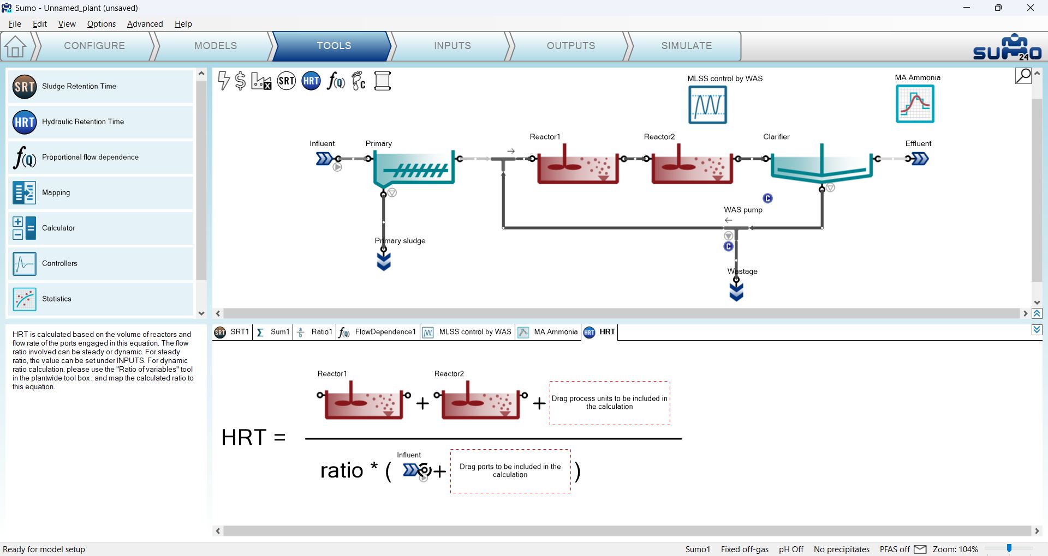Click the C controller marker on WAS pump
Screen dimensions: 1048x556
click(728, 246)
